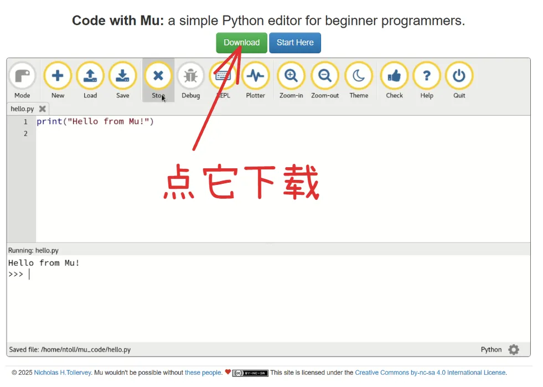
Task: Load a file with the Load icon
Action: pyautogui.click(x=90, y=76)
